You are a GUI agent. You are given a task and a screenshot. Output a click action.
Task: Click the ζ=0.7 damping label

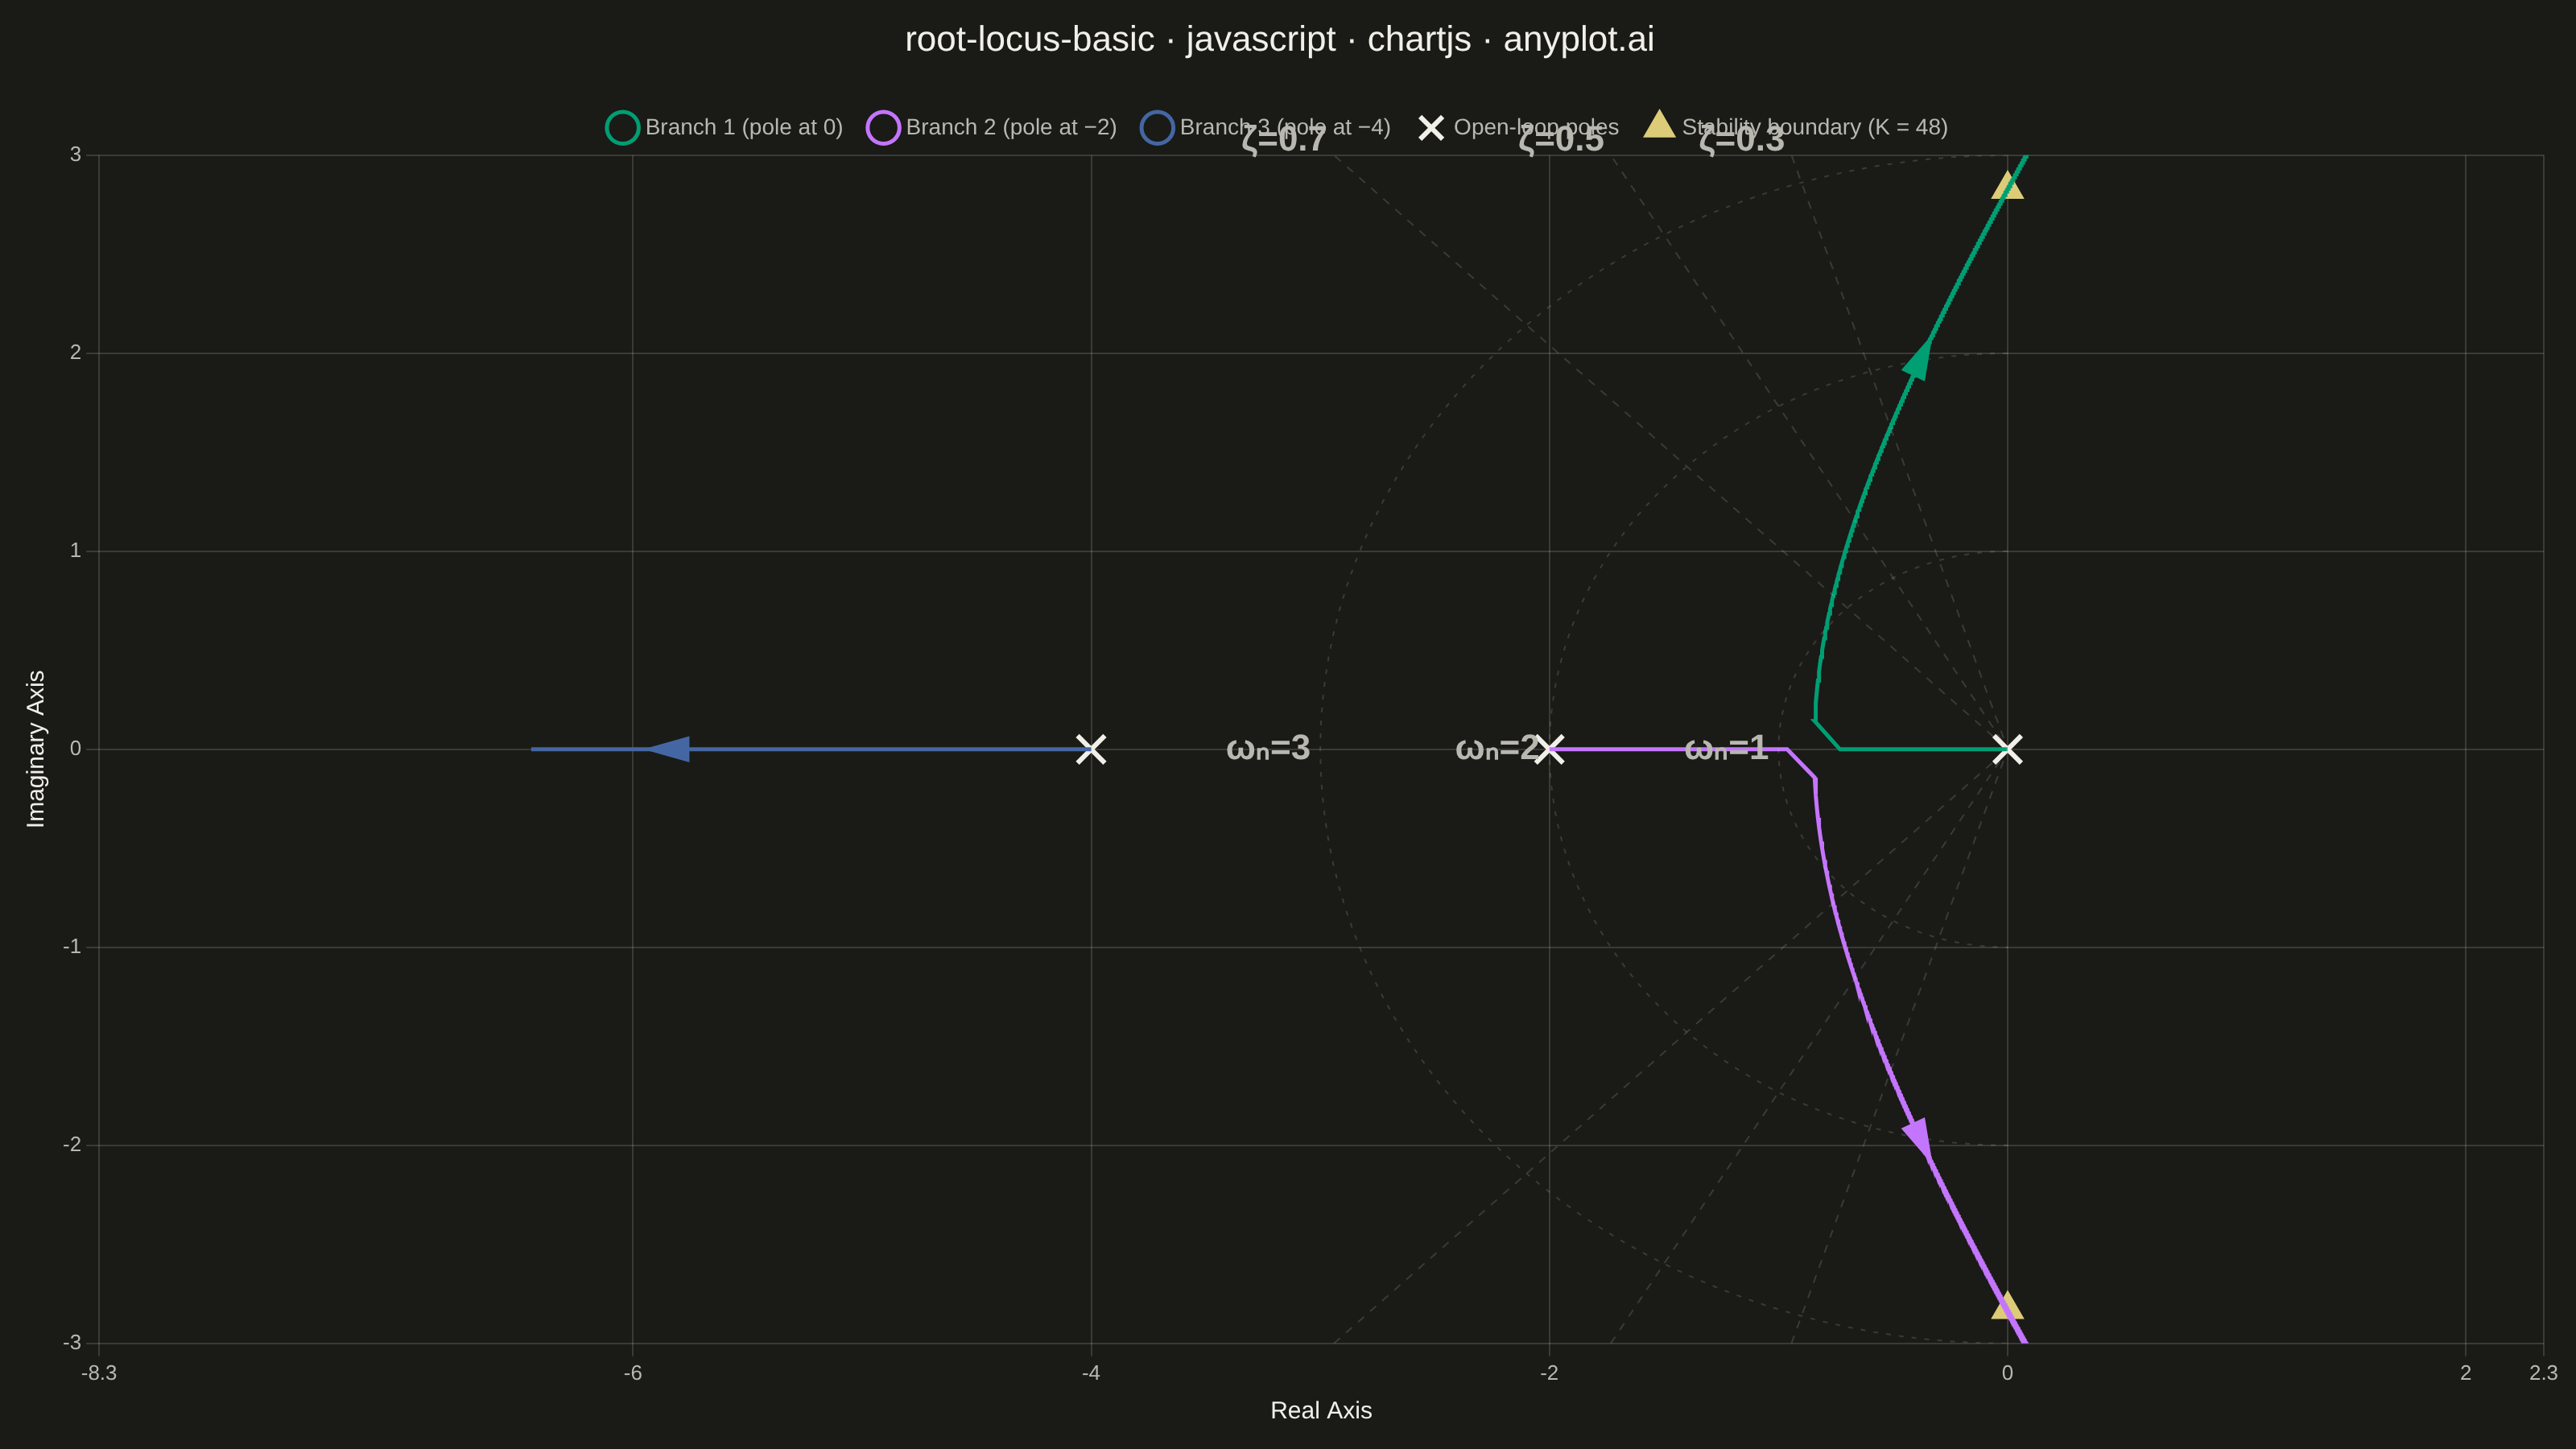coord(1283,140)
